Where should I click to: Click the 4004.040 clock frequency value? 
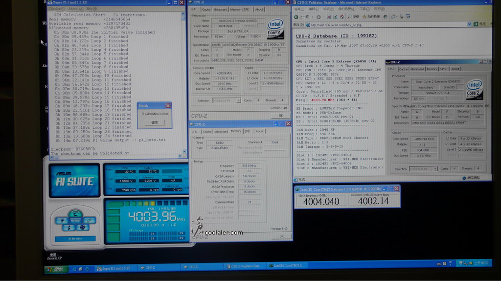321,201
